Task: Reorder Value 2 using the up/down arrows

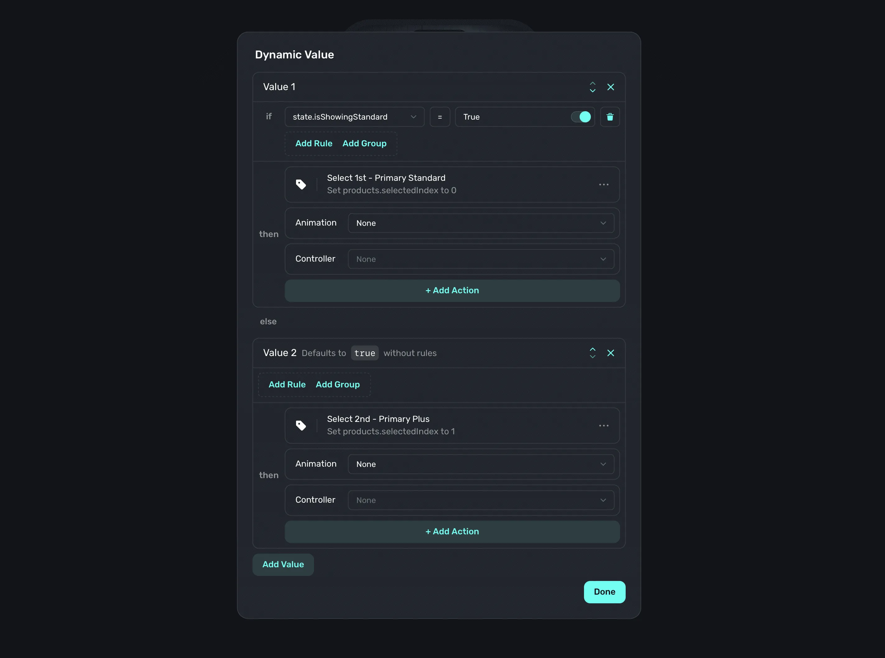Action: click(x=592, y=353)
